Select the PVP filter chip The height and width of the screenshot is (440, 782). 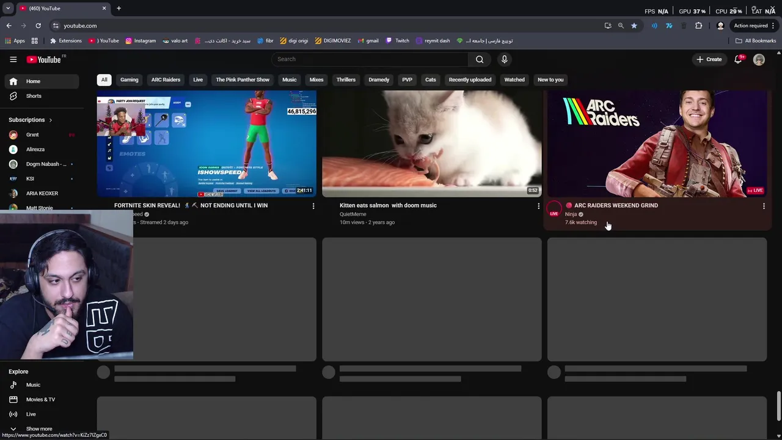point(407,79)
